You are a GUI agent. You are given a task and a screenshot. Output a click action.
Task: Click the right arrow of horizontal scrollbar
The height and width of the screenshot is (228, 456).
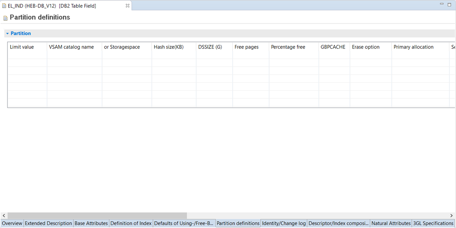[x=451, y=216]
